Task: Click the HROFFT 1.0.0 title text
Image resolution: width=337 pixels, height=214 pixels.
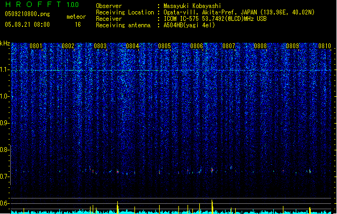Action: tap(42, 4)
